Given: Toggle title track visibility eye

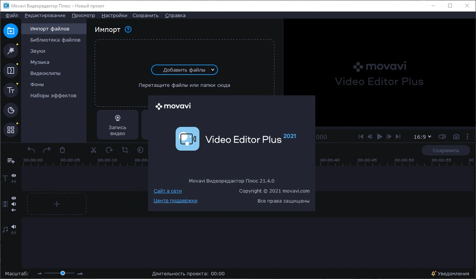Looking at the screenshot, I should tap(14, 175).
